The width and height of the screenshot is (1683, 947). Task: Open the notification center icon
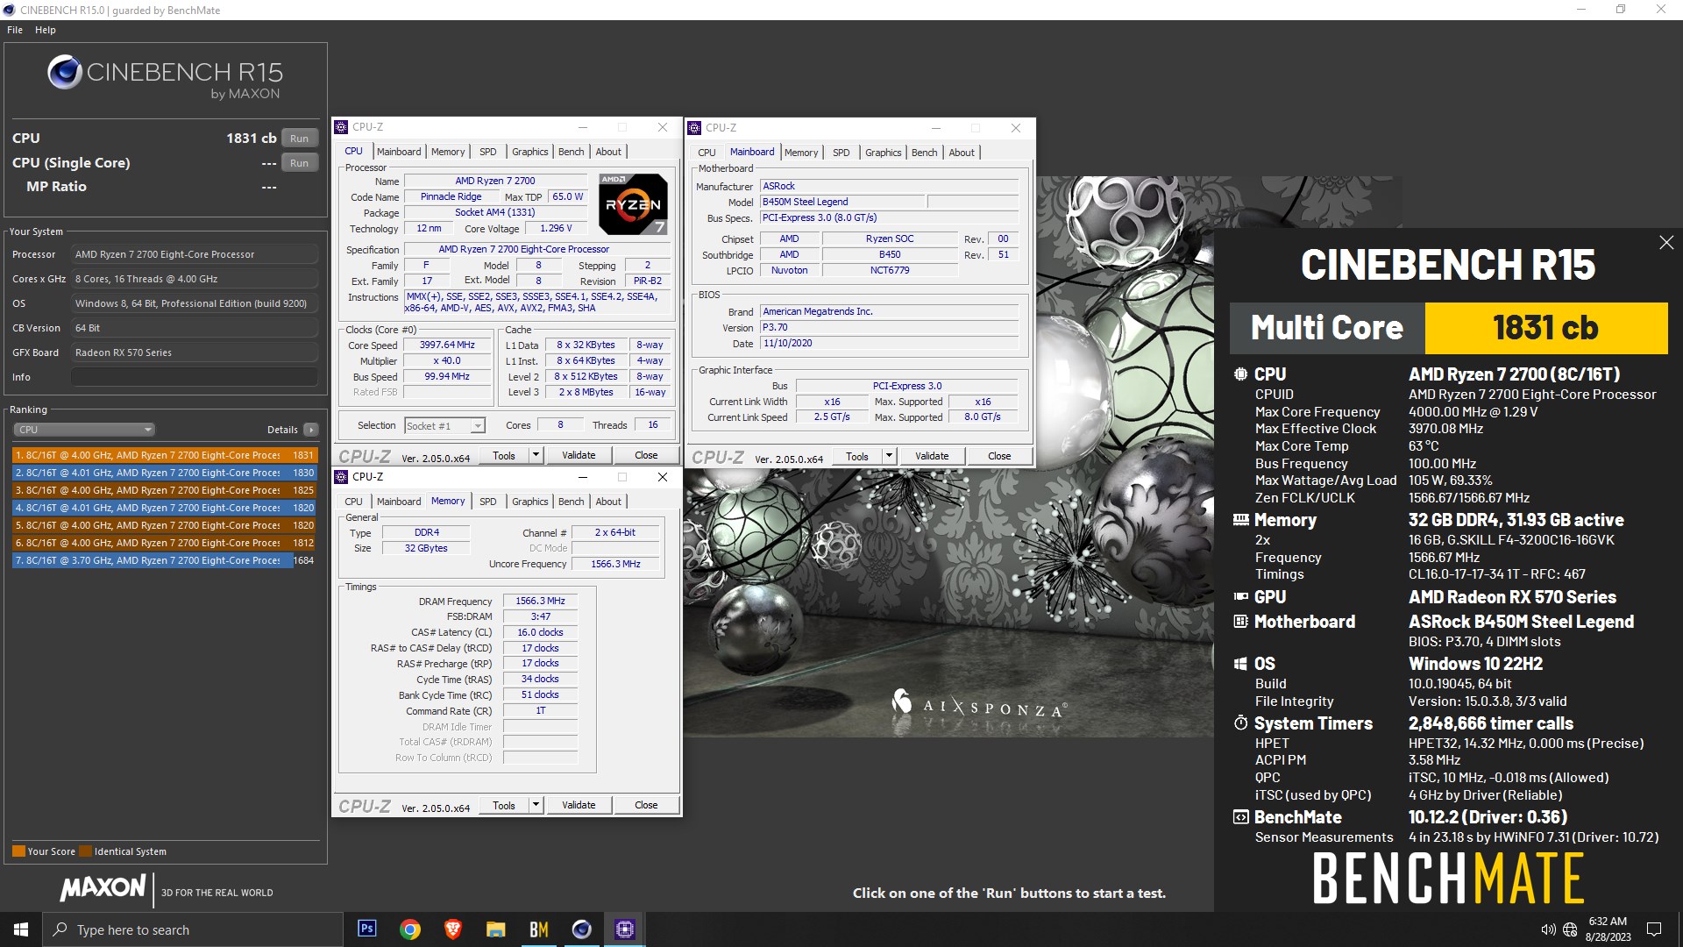point(1654,929)
